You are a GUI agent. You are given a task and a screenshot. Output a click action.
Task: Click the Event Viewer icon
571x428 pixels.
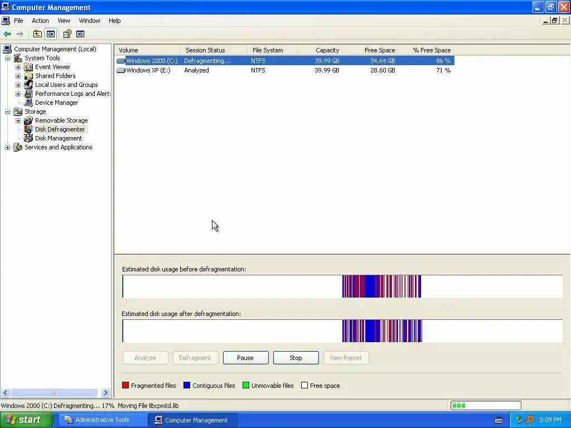[x=28, y=67]
